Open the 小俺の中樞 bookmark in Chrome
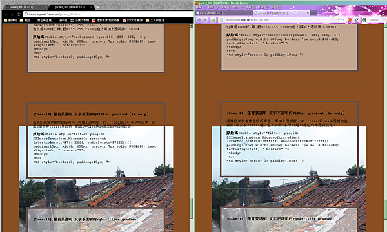The image size is (387, 232). pos(80,20)
